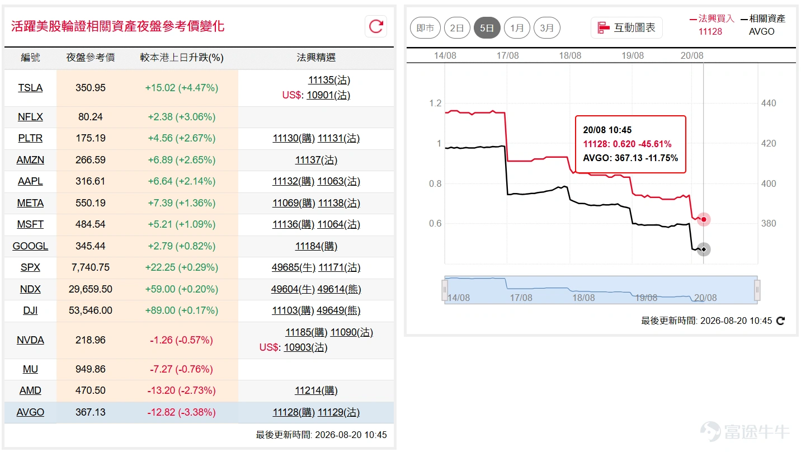Open META call warrant 11069(購)

point(294,203)
